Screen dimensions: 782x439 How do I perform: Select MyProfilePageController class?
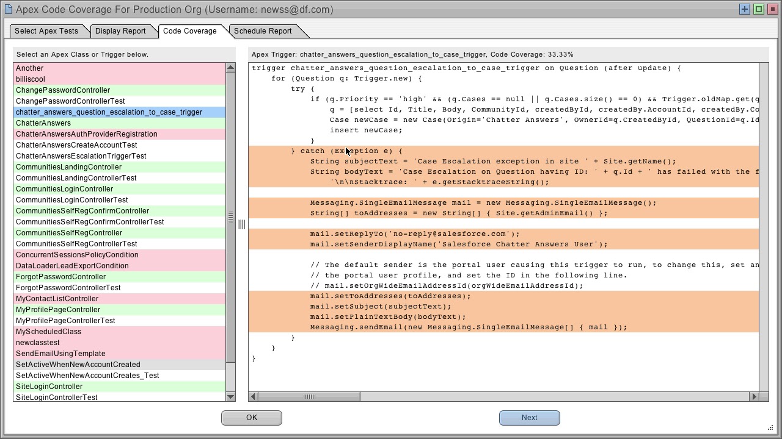[x=120, y=310]
